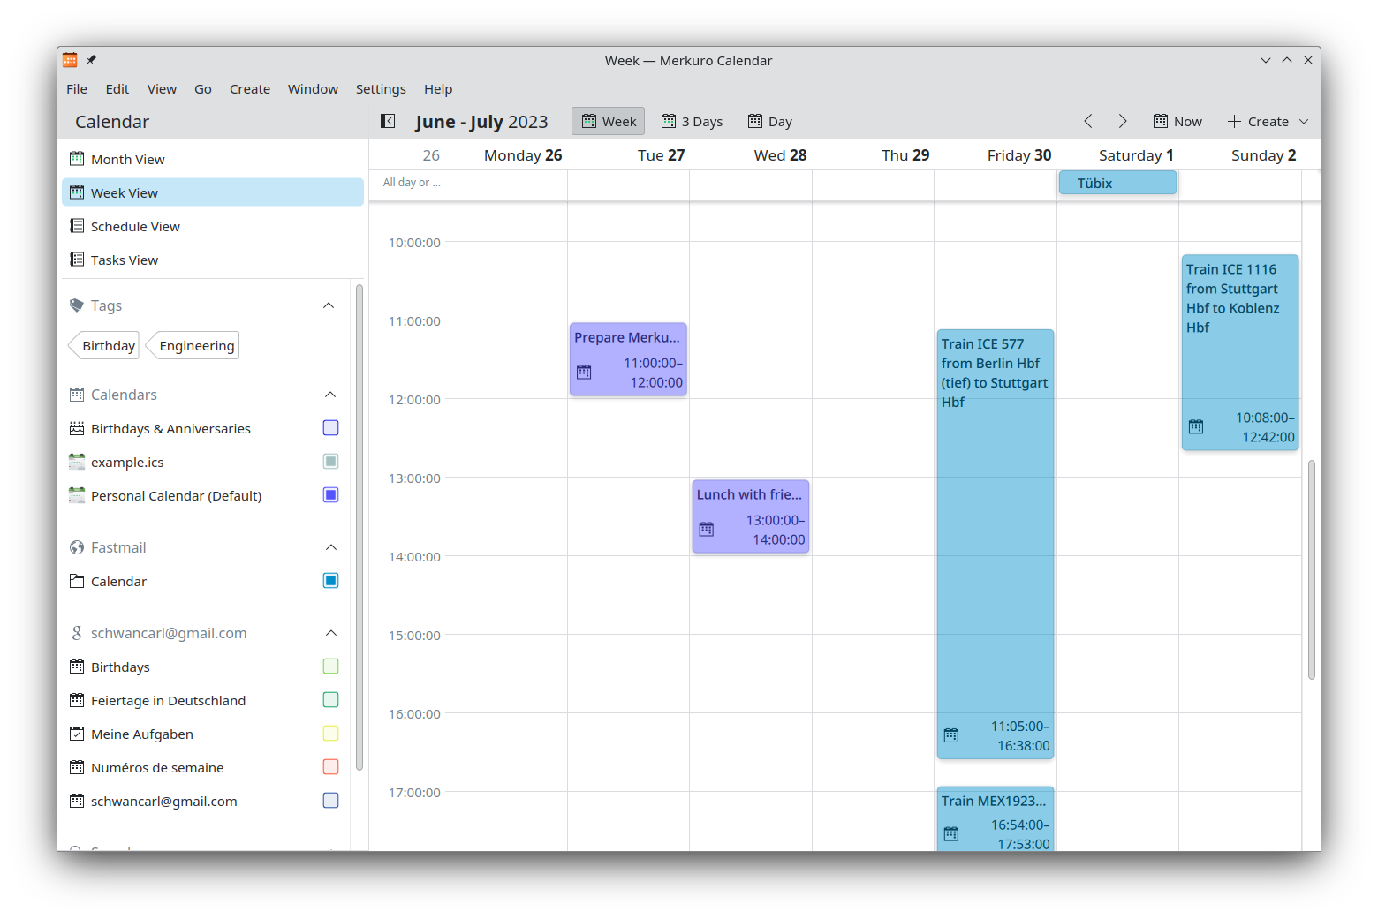Collapse the Fastmail account section

[x=330, y=547]
